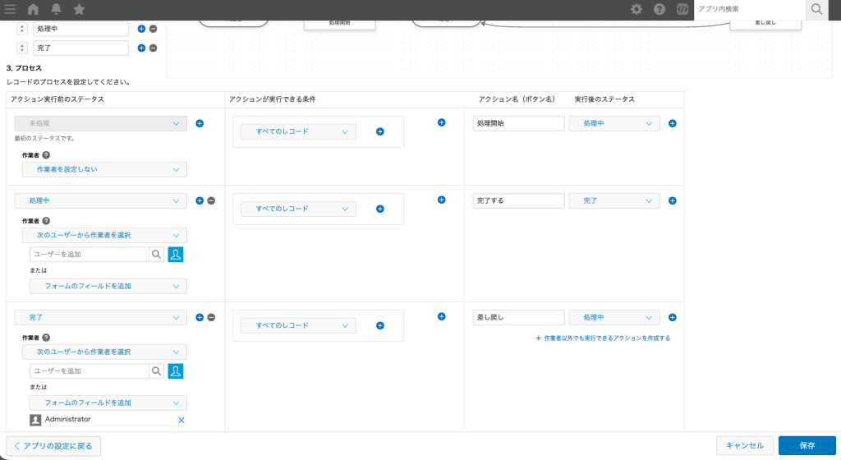This screenshot has height=460, width=841.
Task: Open すべてのレコード condition dropdown in 完了 row
Action: click(x=298, y=325)
